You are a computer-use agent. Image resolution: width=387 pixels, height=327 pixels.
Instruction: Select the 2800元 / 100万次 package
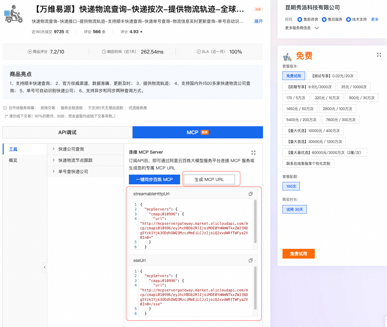338,109
